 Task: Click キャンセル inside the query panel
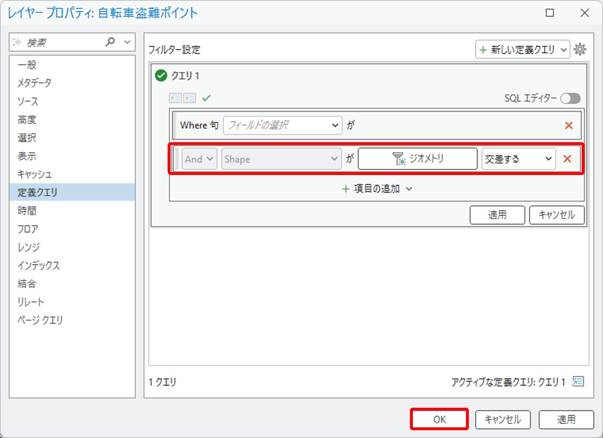click(x=557, y=215)
